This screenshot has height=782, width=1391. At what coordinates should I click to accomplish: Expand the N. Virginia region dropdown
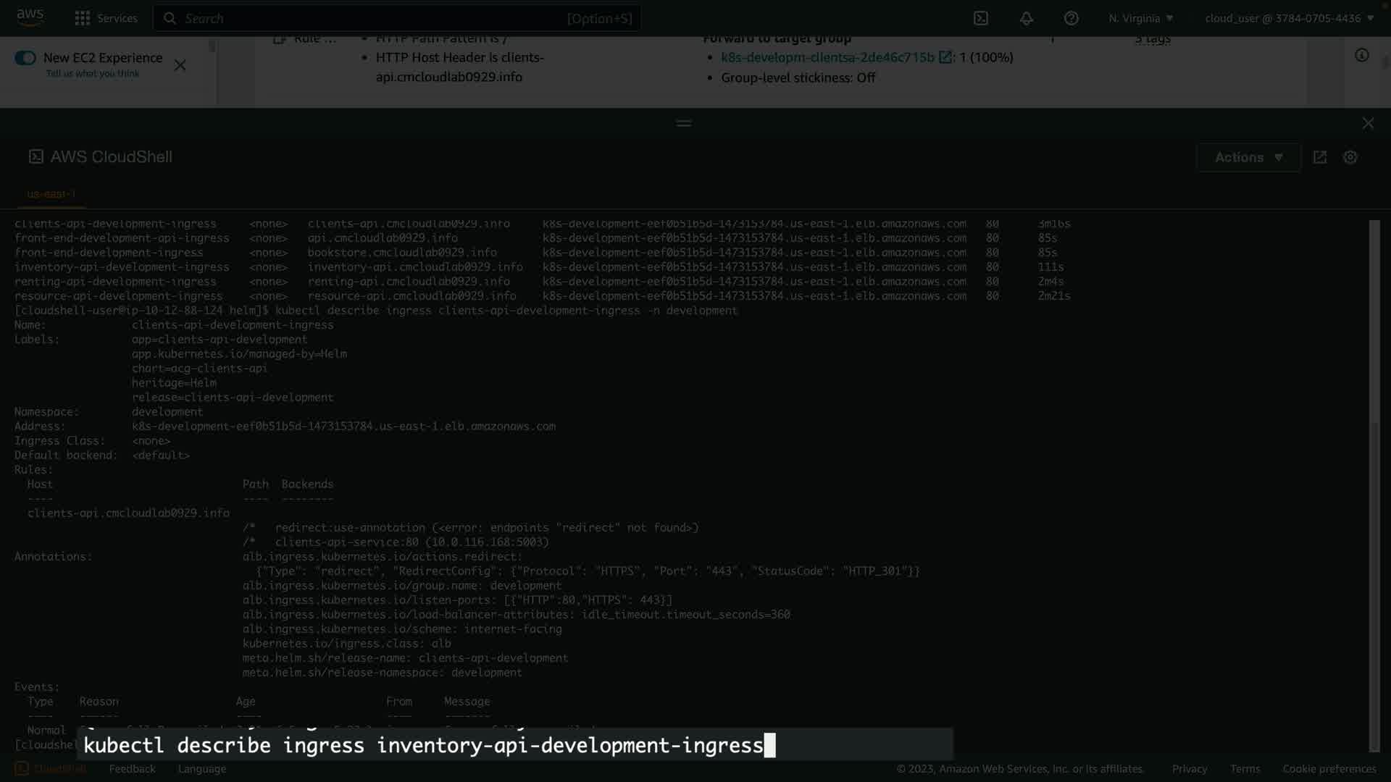click(x=1140, y=18)
